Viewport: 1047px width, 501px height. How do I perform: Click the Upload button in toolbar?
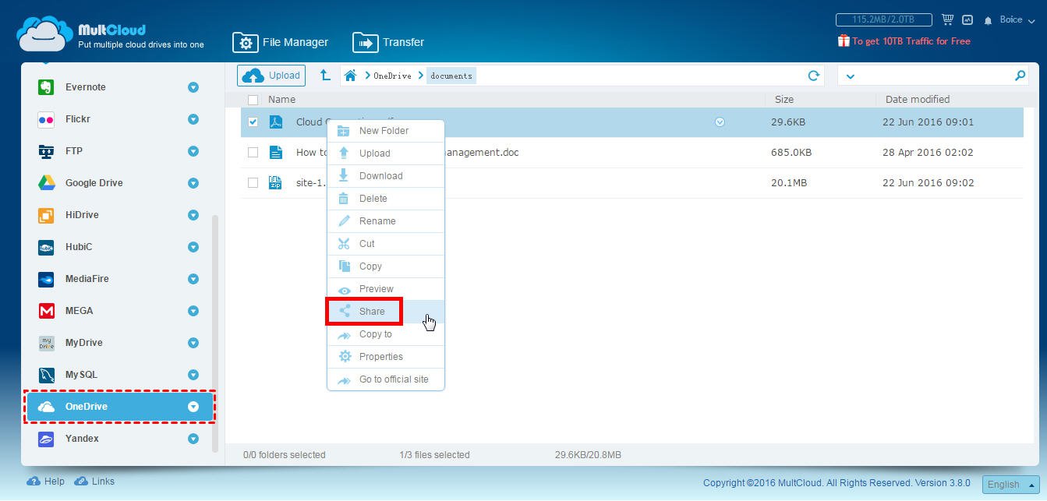(x=271, y=76)
